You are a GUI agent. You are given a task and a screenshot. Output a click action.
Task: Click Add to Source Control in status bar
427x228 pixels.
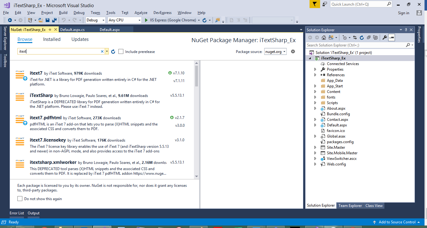tap(397, 222)
